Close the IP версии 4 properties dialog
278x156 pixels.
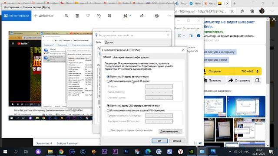(183, 50)
